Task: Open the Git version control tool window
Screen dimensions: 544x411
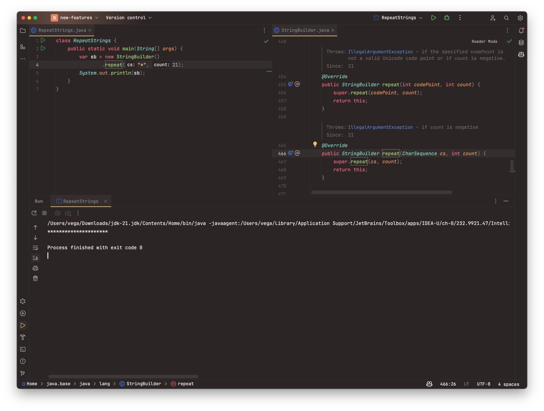Action: [23, 373]
